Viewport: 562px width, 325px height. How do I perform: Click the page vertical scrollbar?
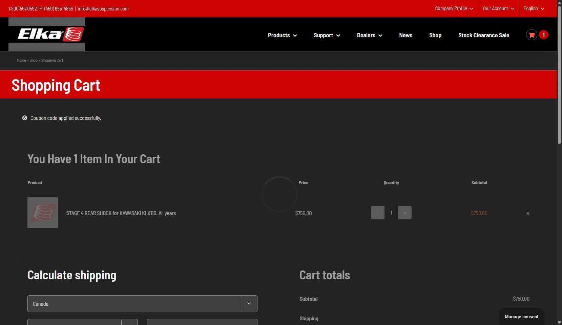pyautogui.click(x=560, y=74)
